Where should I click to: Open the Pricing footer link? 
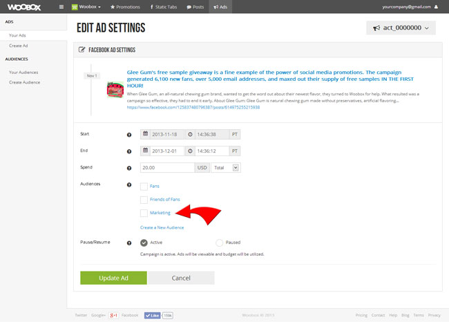[361, 315]
